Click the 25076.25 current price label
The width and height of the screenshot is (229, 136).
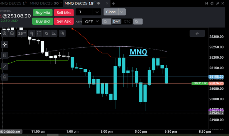(216, 83)
